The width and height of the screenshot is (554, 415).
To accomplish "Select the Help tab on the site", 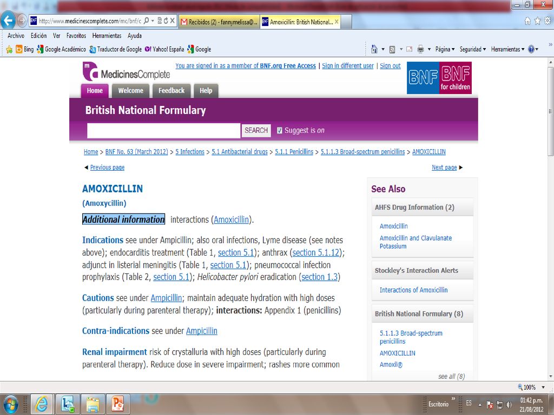I will point(206,91).
